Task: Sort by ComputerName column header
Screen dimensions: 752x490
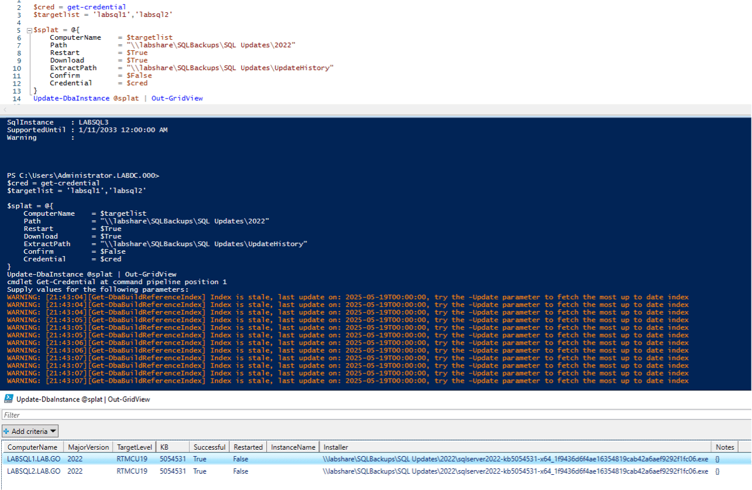Action: 33,447
